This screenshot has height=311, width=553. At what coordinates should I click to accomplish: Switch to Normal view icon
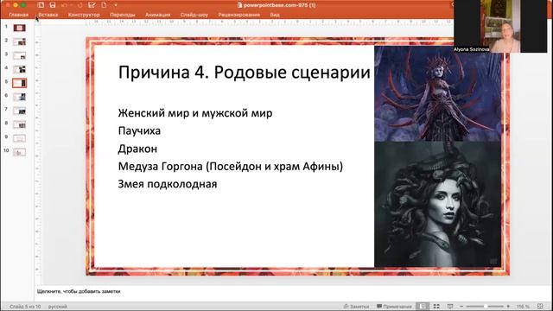click(423, 307)
